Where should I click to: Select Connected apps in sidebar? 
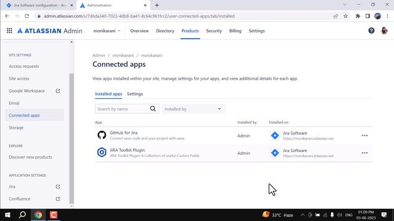34,115
